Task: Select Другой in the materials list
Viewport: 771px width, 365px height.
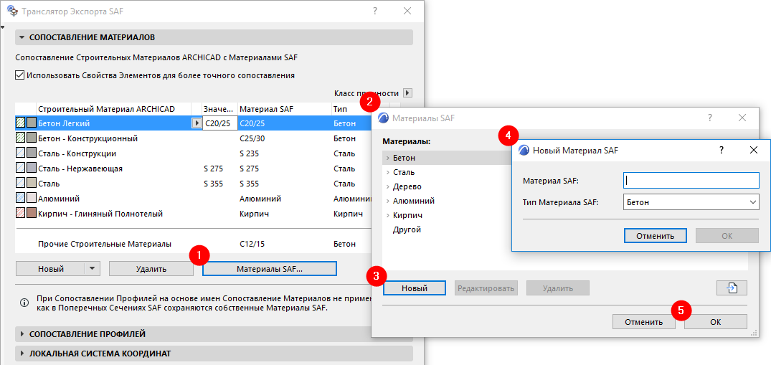Action: pos(407,229)
